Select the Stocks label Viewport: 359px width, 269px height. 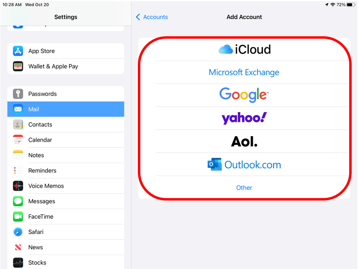tap(37, 262)
